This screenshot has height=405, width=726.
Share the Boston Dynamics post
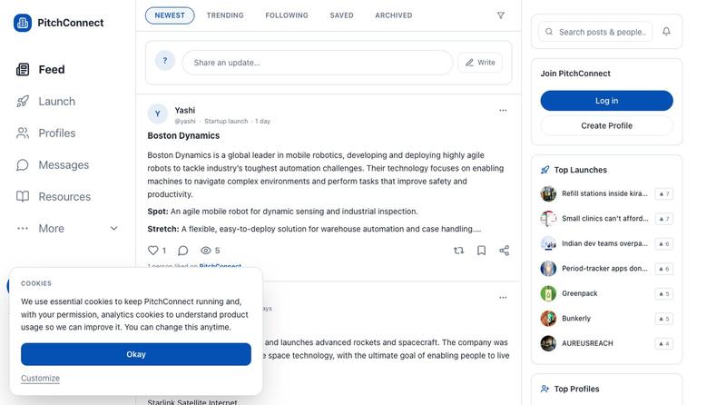[505, 251]
